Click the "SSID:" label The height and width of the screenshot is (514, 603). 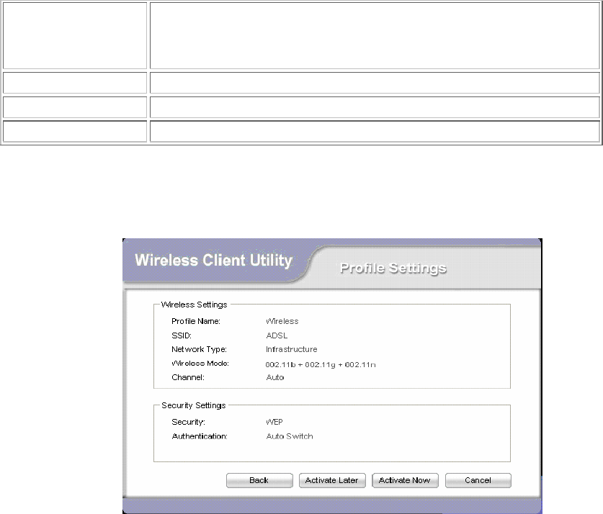click(x=182, y=335)
